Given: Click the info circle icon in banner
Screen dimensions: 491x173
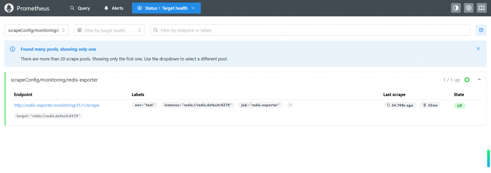Looking at the screenshot, I should pyautogui.click(x=13, y=49).
